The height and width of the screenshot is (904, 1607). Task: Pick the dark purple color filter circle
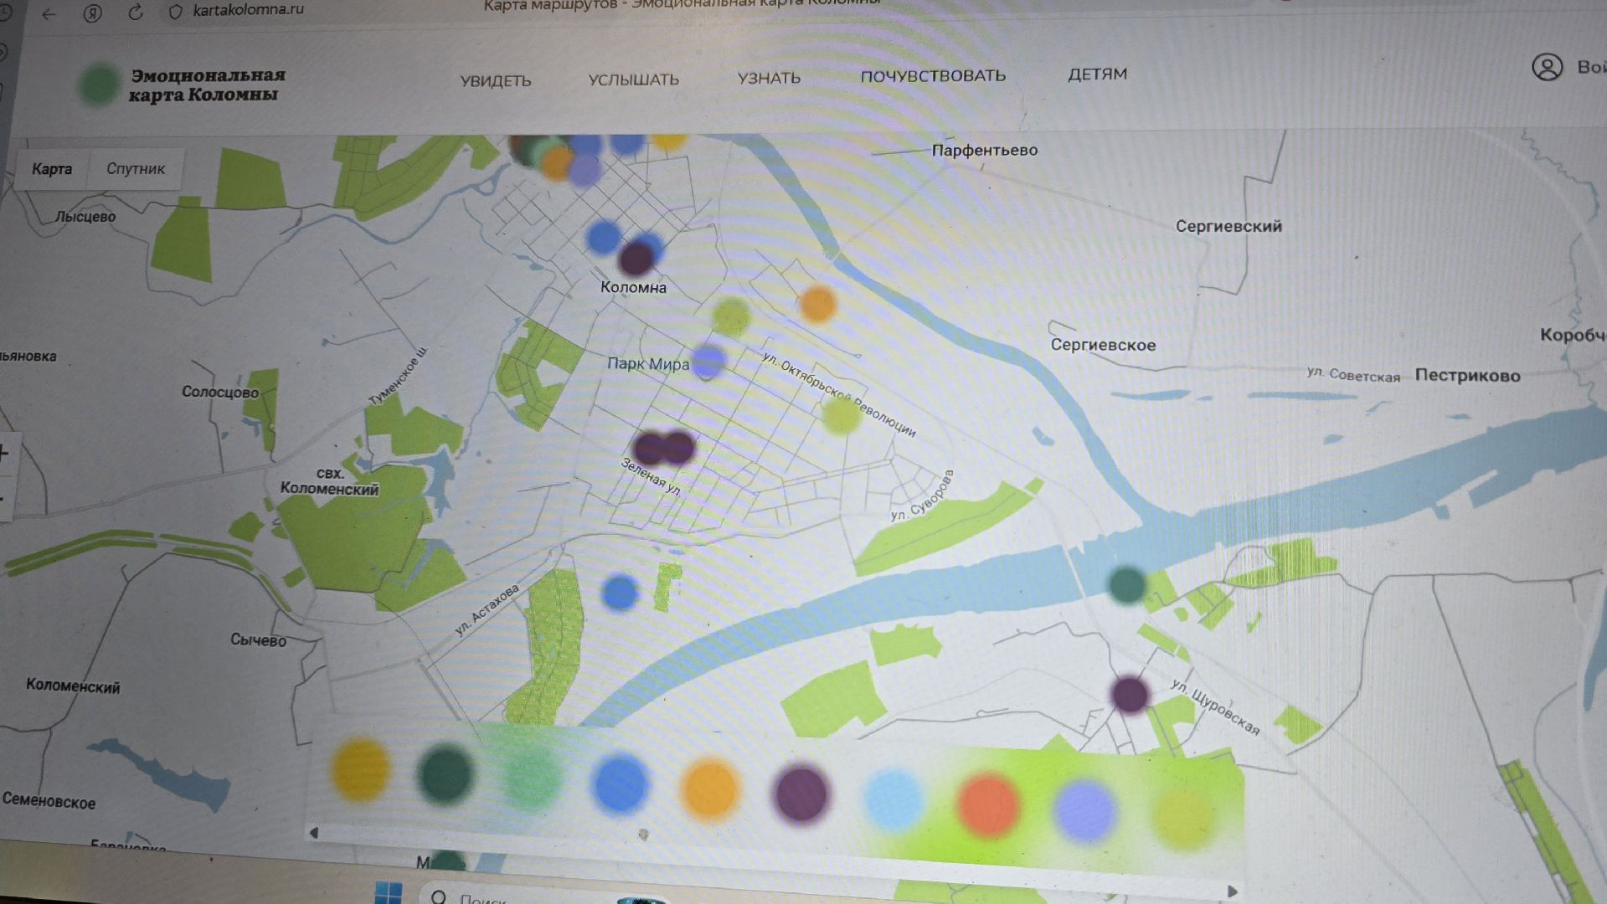801,793
